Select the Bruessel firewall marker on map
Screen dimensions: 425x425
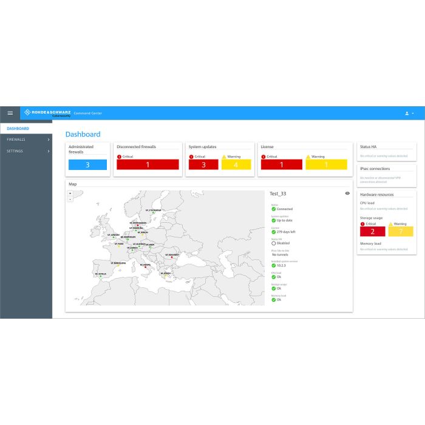click(x=127, y=239)
